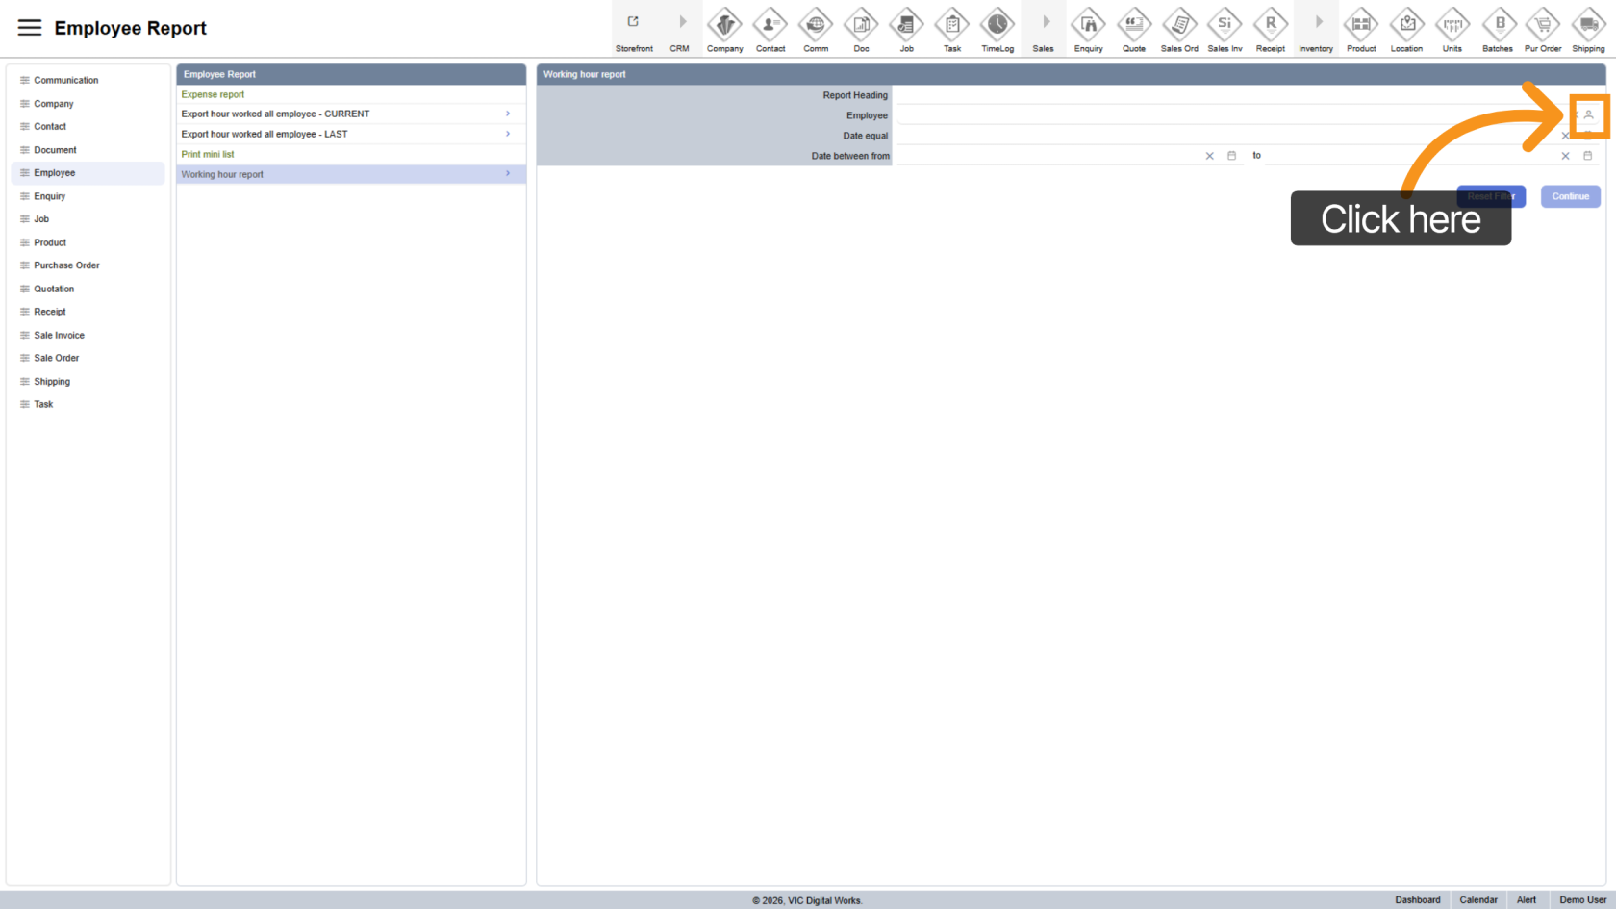Click the Batches toolbar icon

tap(1498, 26)
